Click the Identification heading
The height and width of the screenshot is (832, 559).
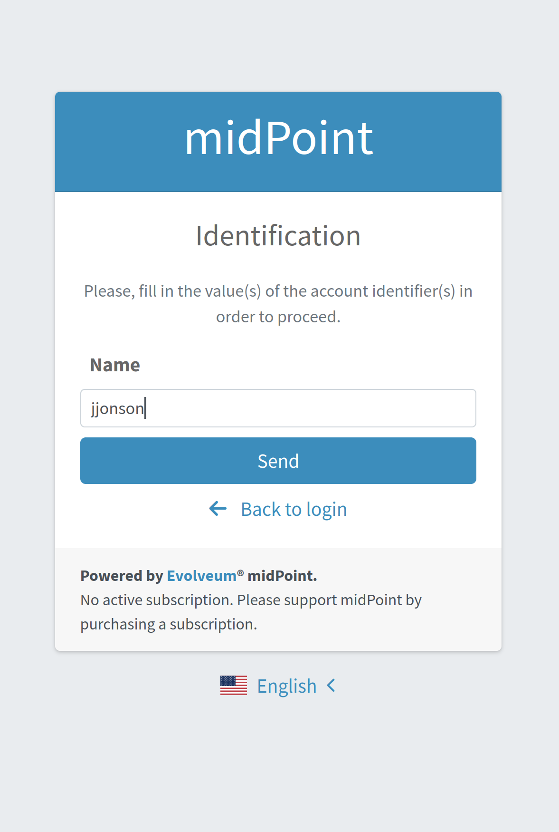coord(278,236)
